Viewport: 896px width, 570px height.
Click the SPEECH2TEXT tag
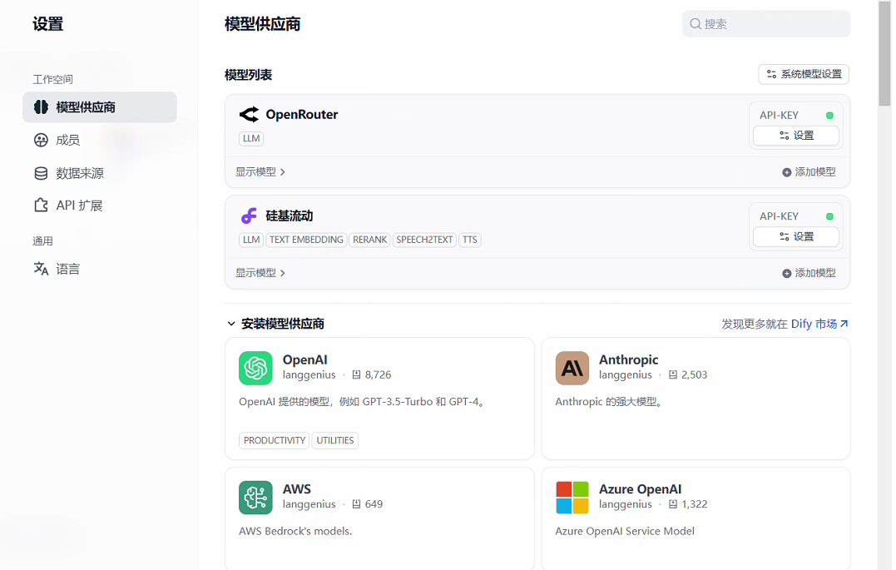[424, 240]
